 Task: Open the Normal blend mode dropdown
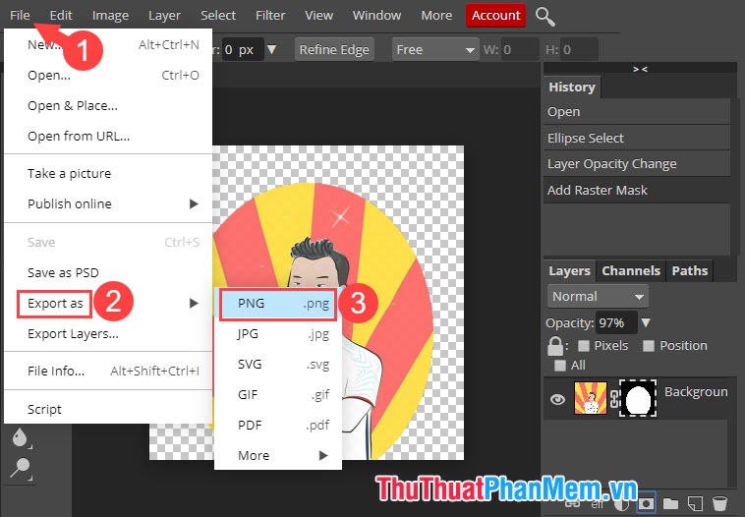coord(597,296)
